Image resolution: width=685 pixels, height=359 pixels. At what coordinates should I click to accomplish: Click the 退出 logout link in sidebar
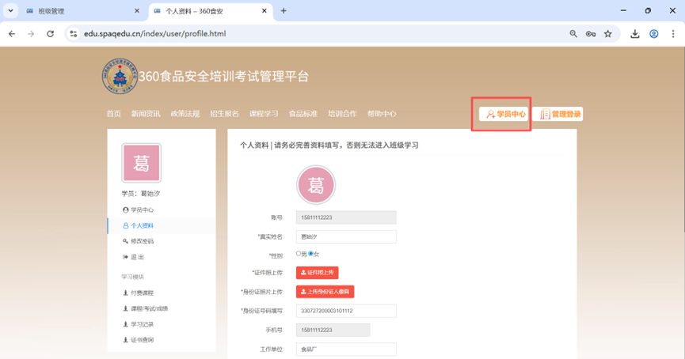[x=137, y=257]
